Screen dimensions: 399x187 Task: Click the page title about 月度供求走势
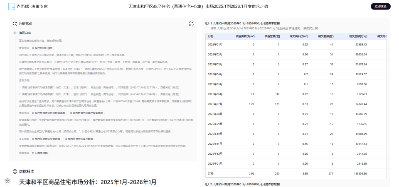pyautogui.click(x=198, y=7)
